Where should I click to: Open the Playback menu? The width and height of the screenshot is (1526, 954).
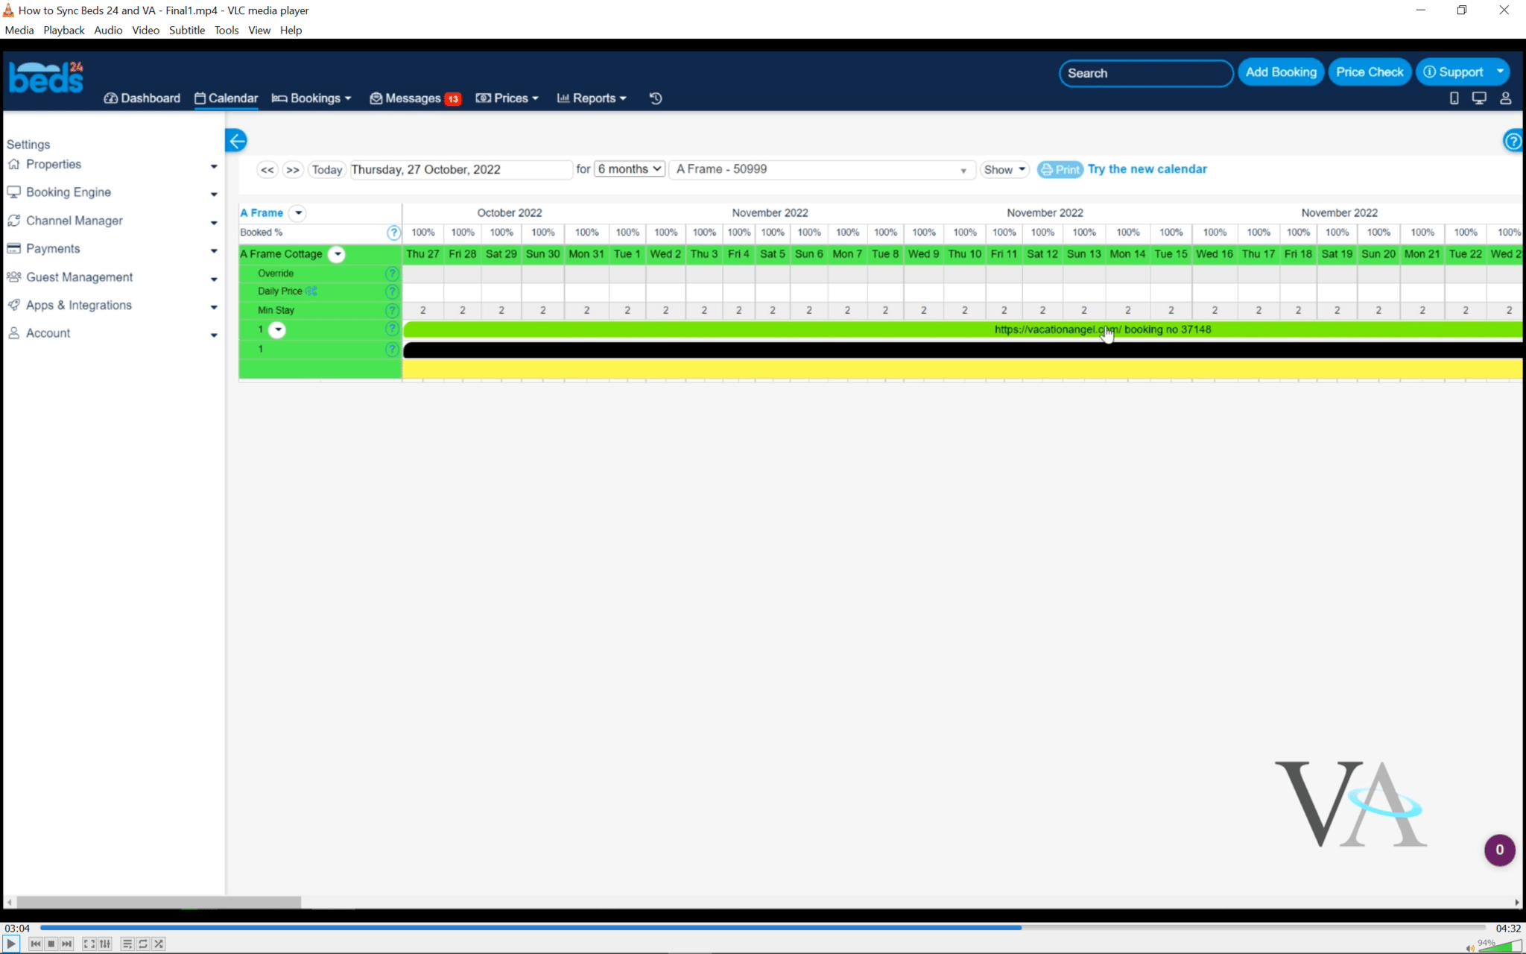(x=63, y=30)
